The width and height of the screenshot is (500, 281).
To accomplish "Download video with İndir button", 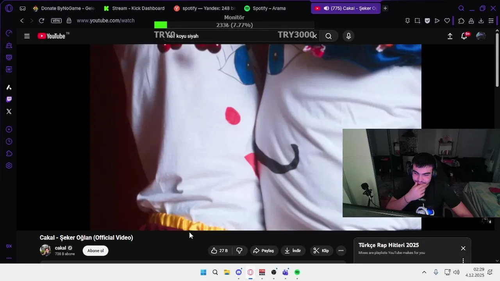I will point(293,251).
